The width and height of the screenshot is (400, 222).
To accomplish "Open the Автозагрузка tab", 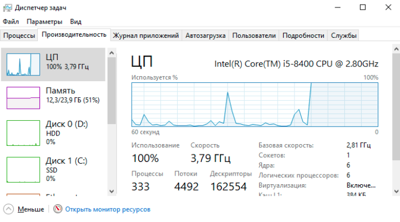I will (x=205, y=35).
